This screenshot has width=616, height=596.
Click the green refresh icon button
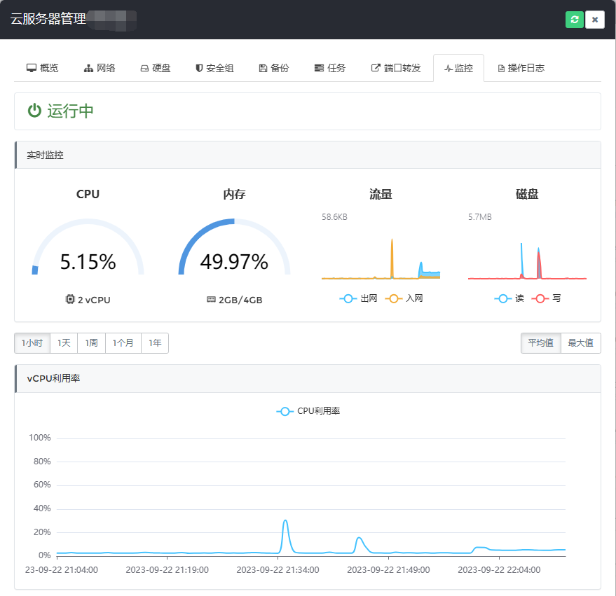(575, 20)
